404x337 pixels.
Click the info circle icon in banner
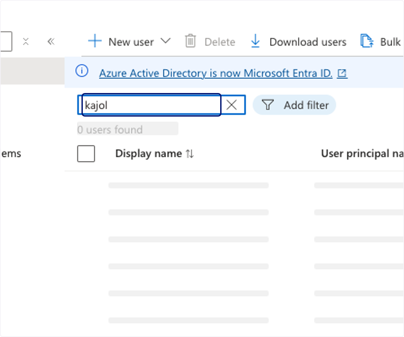[82, 71]
